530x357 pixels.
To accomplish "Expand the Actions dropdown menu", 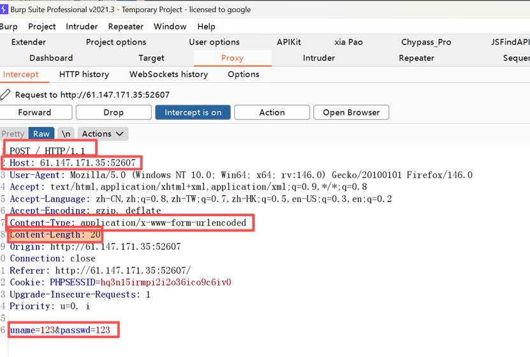I will [x=103, y=134].
